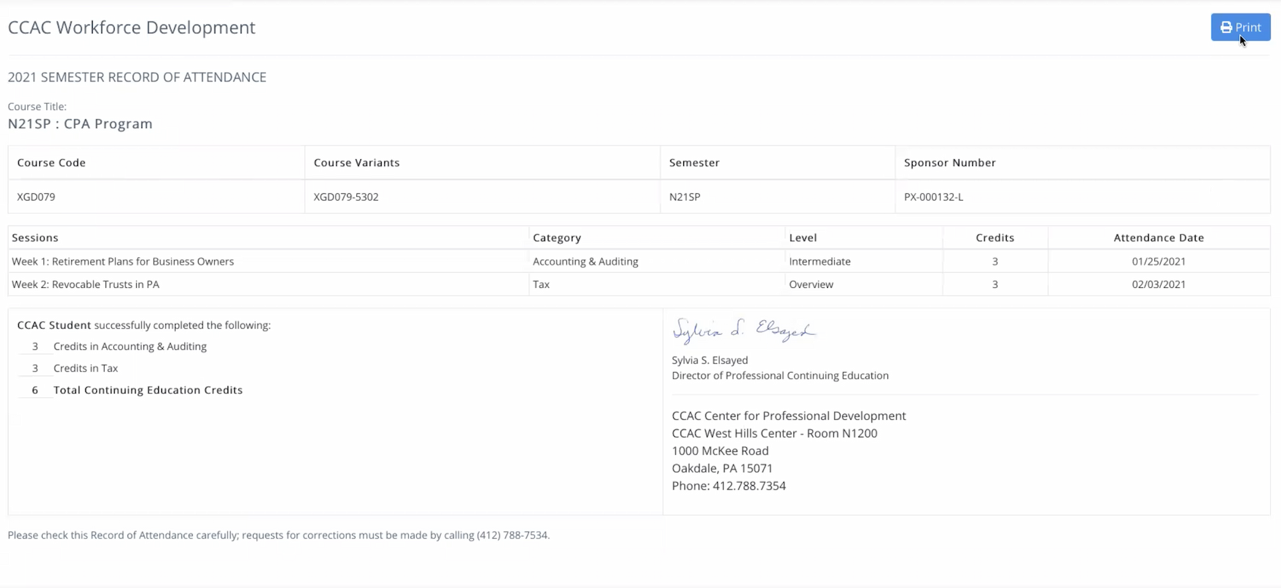Click the CCAC Workforce Development heading

(x=131, y=27)
